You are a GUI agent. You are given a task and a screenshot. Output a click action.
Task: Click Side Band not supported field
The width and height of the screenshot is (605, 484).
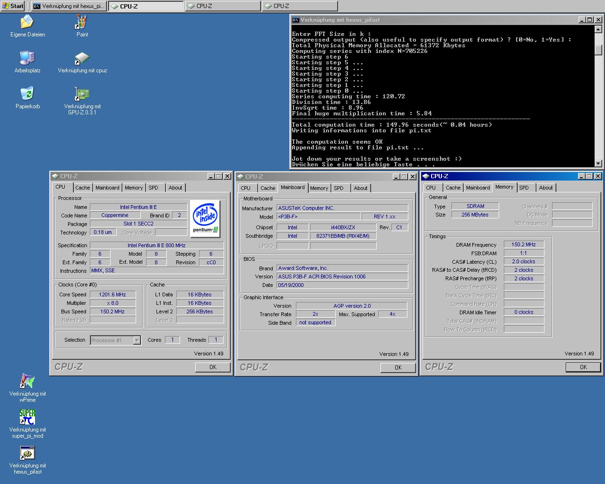(x=315, y=322)
